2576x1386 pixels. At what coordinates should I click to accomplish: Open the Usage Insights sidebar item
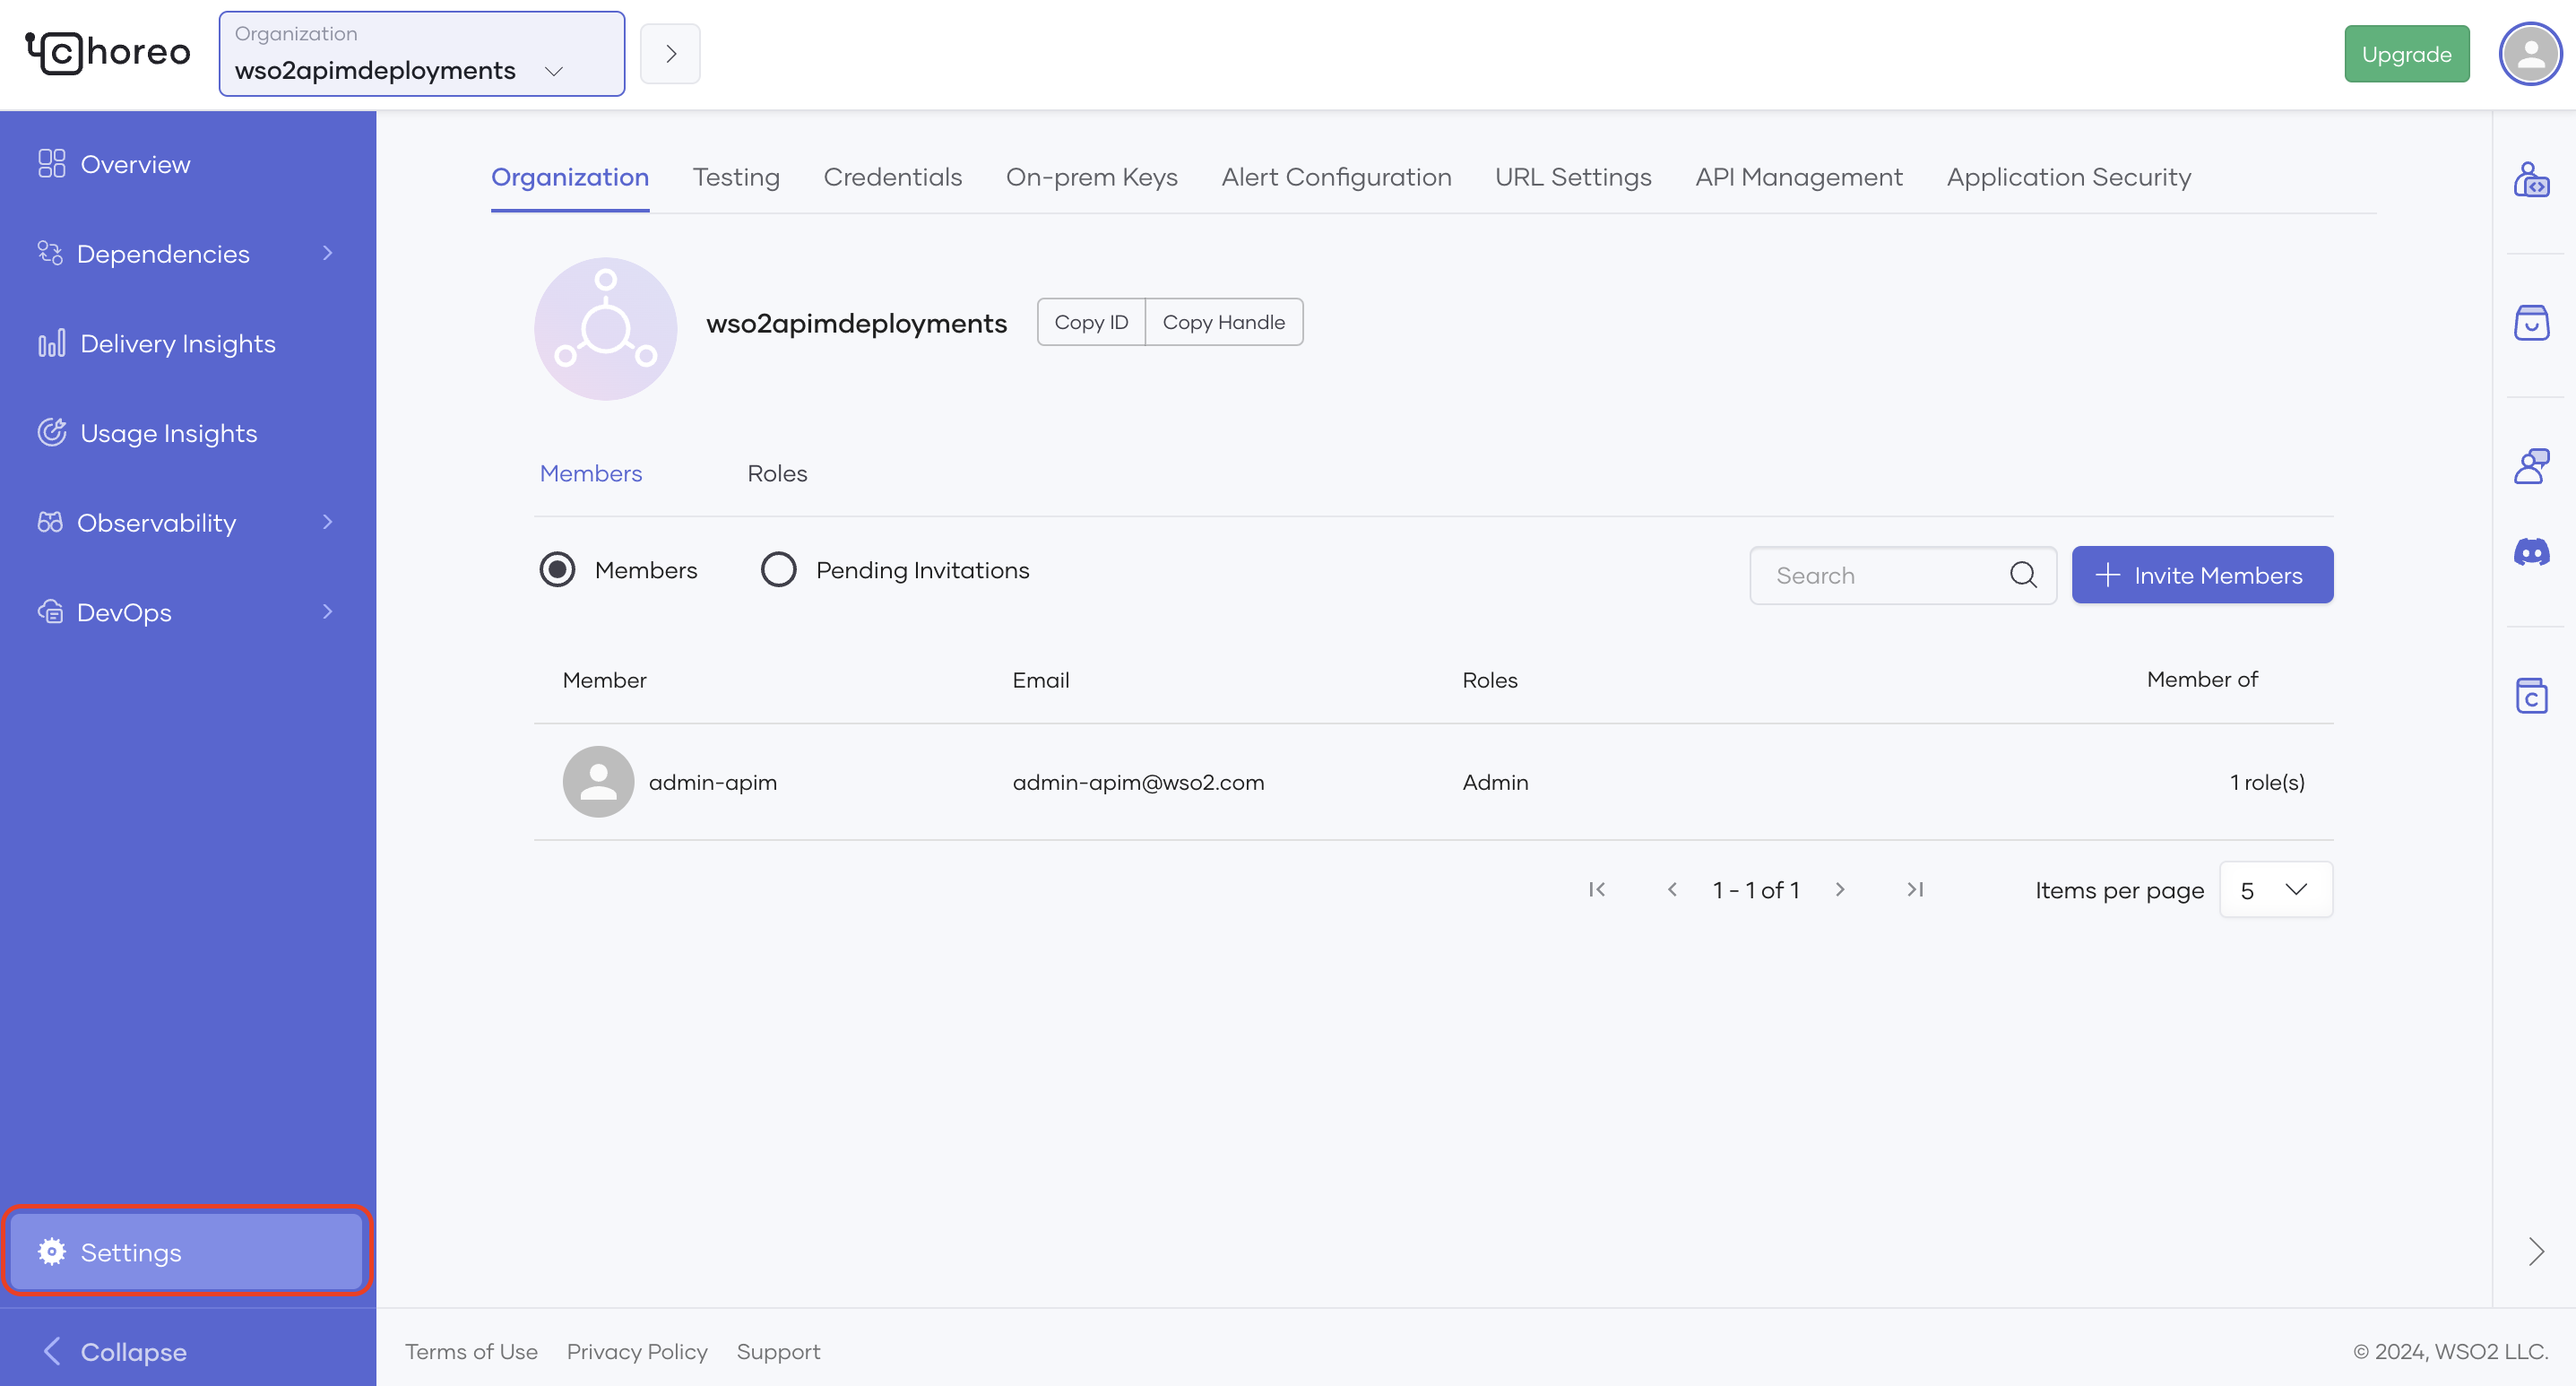(168, 433)
